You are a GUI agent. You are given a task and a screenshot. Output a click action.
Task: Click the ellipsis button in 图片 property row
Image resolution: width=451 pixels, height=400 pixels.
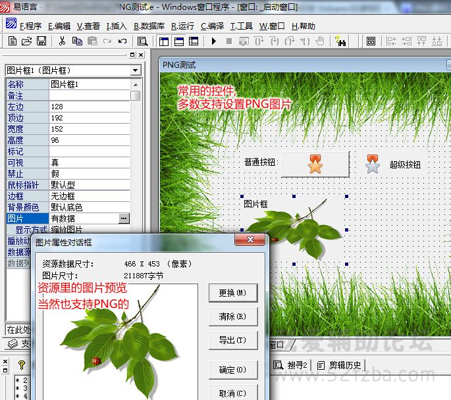[124, 218]
